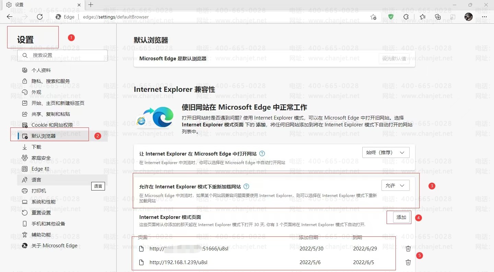This screenshot has height=272, width=494.
Task: Open 个人资料 settings
Action: (x=62, y=70)
